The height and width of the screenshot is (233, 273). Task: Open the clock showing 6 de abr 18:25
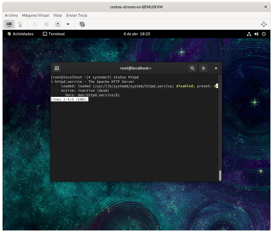(x=137, y=34)
